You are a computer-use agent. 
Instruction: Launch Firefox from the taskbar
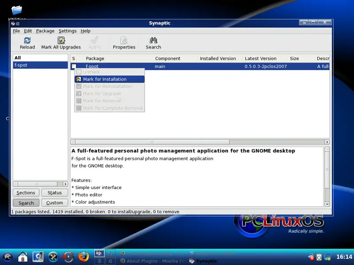[83, 257]
